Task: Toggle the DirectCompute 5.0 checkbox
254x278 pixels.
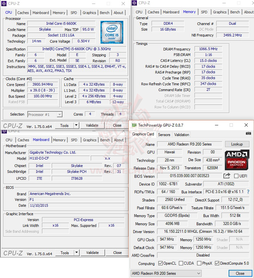Action: (217, 263)
